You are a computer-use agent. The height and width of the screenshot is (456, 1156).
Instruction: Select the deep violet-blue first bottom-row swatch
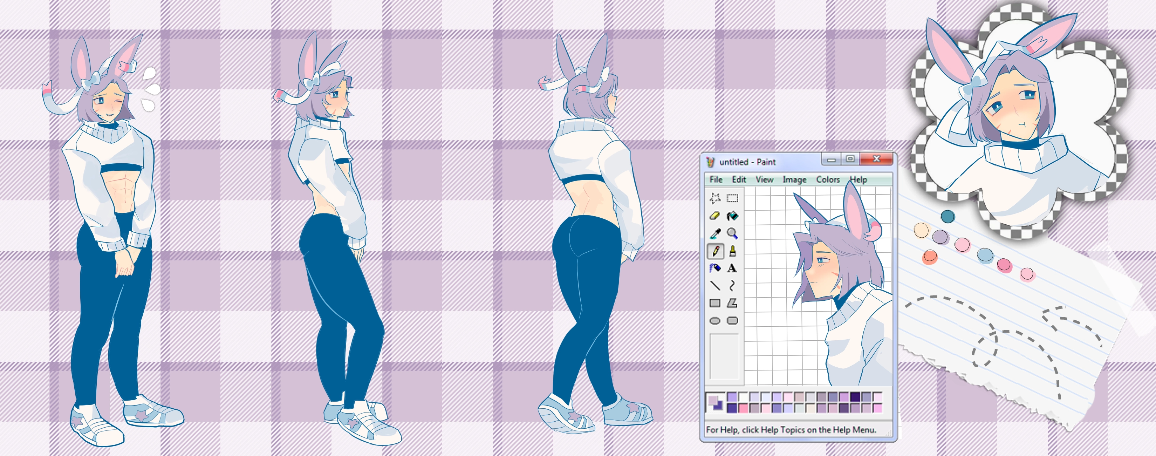[x=732, y=408]
